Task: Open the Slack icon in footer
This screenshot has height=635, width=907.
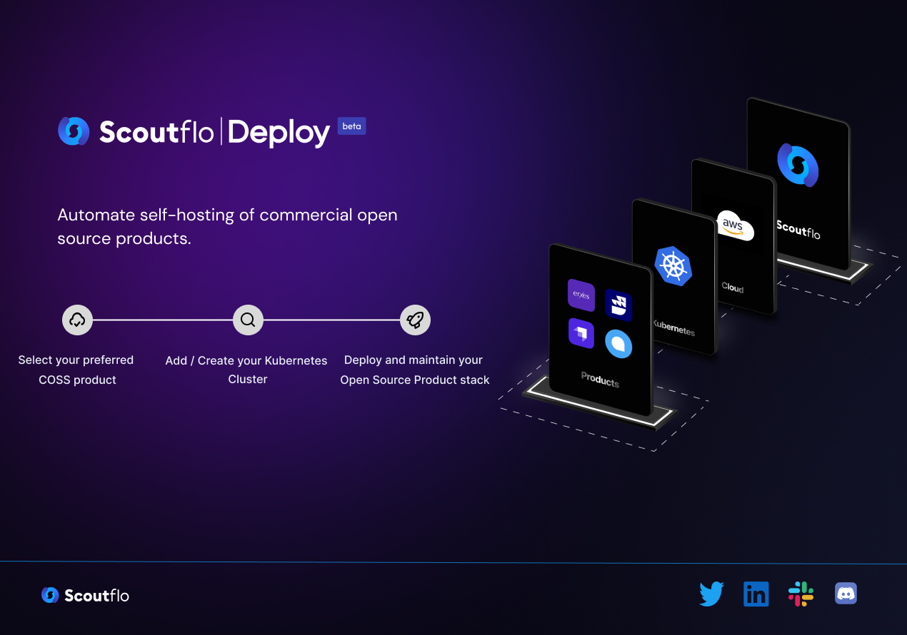Action: (x=801, y=594)
